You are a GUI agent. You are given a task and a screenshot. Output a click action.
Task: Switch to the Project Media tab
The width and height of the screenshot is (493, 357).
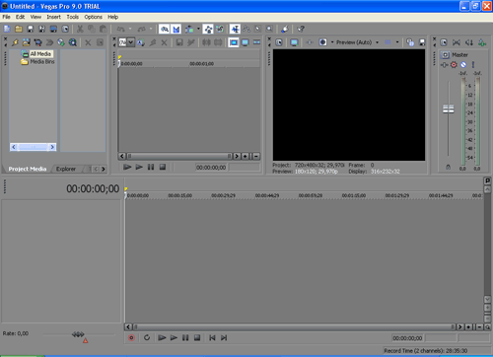(28, 169)
